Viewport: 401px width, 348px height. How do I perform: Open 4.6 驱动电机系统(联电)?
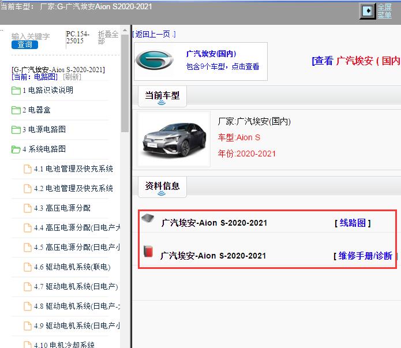pos(72,267)
